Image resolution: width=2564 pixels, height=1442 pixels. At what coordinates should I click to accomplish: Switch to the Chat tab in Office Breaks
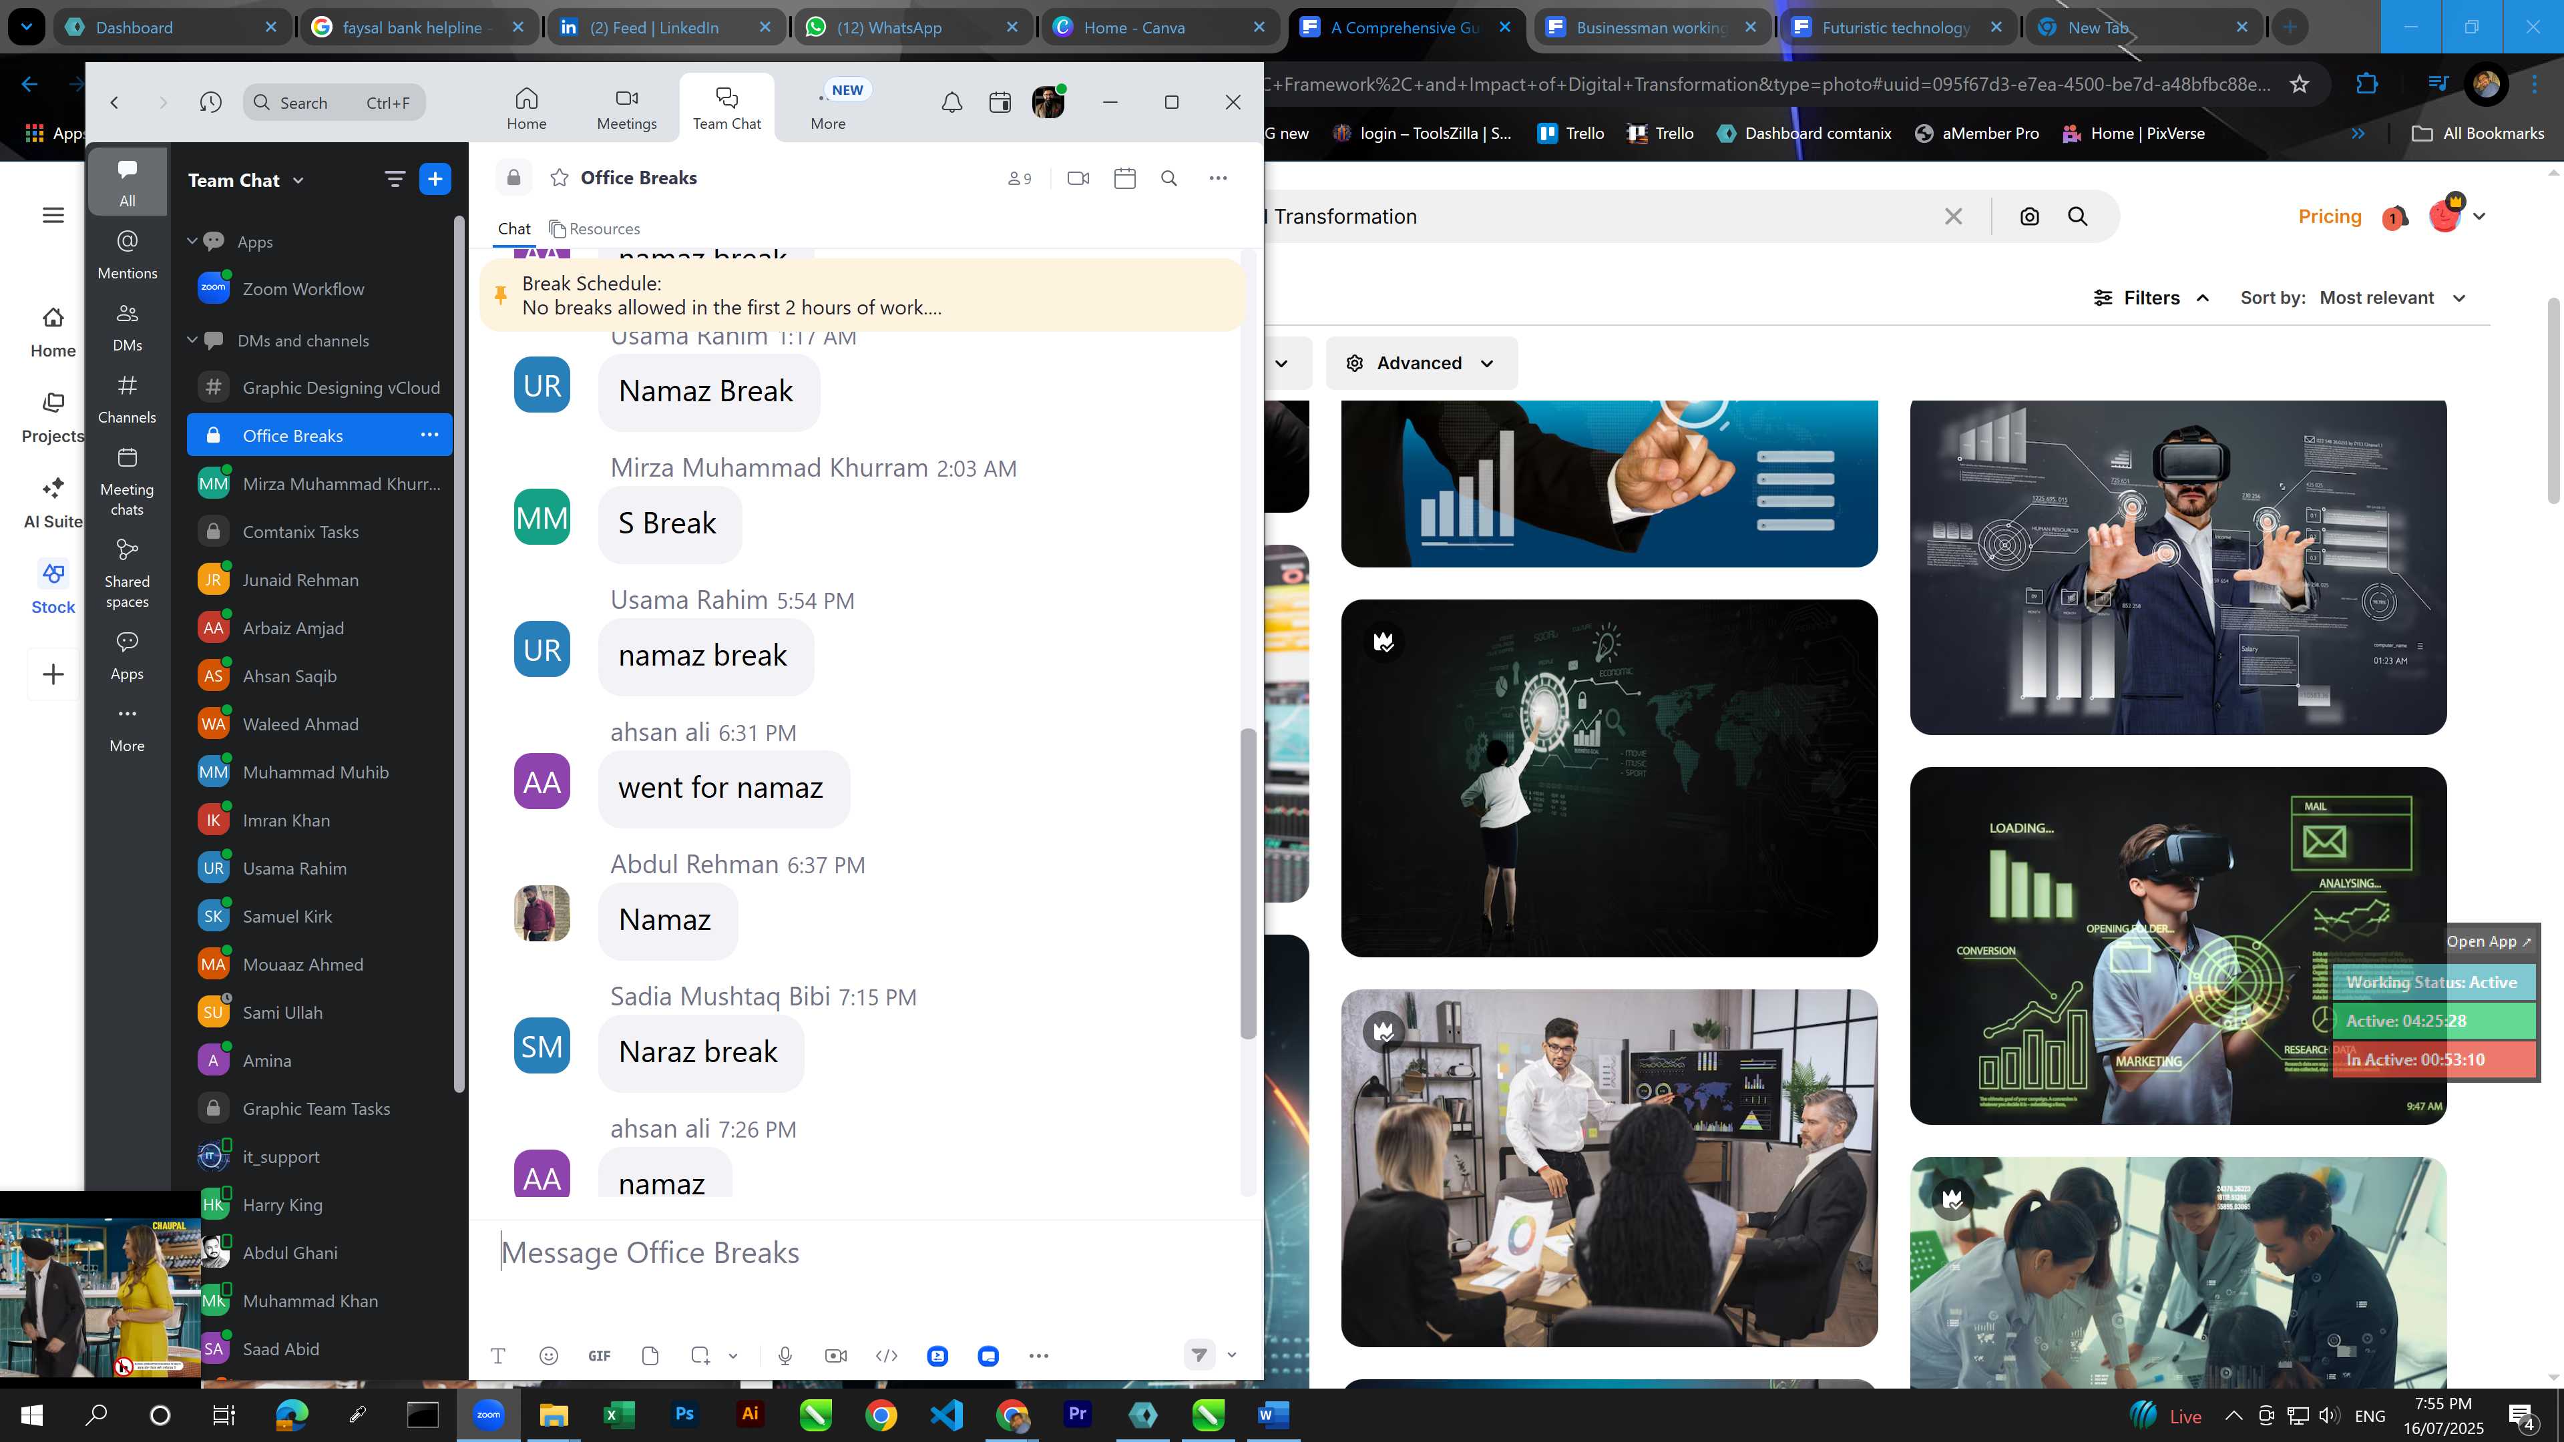(513, 229)
